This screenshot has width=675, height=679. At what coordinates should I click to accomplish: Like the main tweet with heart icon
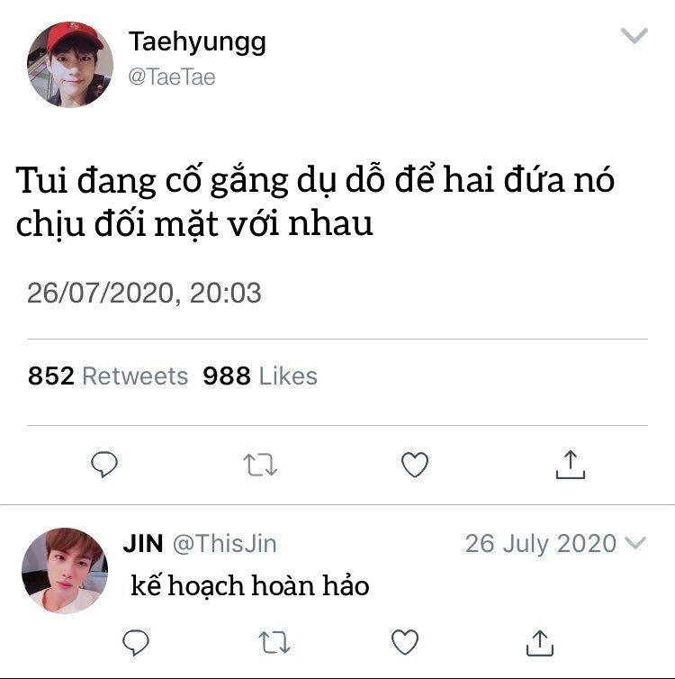[415, 465]
